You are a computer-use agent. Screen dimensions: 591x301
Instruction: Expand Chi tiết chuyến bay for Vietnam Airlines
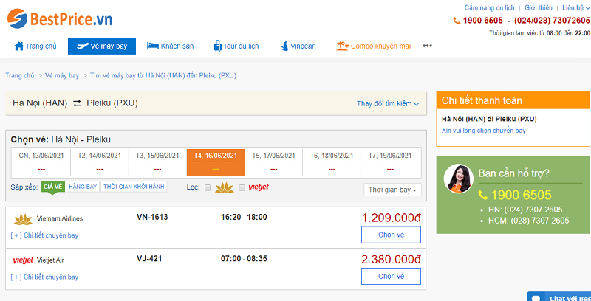pos(44,235)
